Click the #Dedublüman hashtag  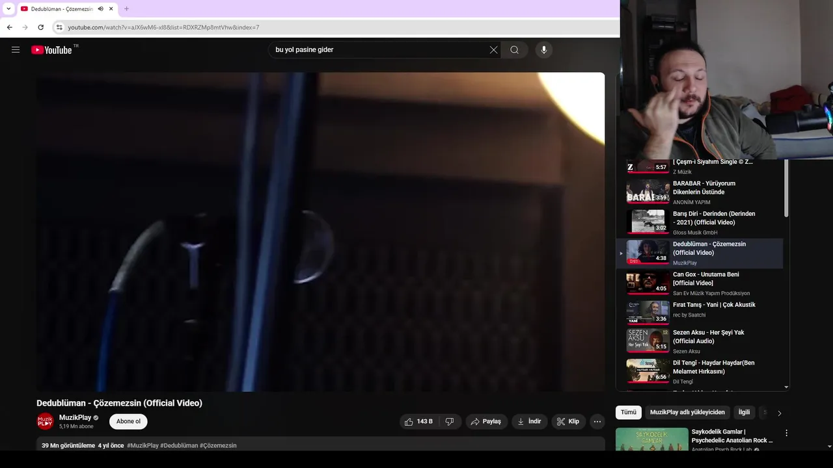point(179,445)
